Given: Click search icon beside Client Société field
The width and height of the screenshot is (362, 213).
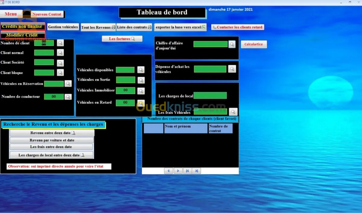Looking at the screenshot, I should pyautogui.click(x=61, y=63).
